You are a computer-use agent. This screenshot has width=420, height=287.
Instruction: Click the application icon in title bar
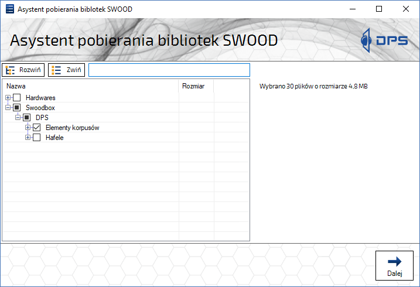click(x=10, y=9)
